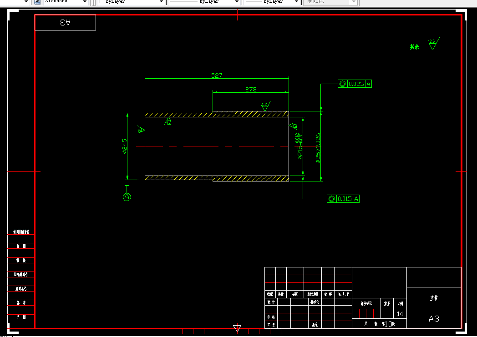The height and width of the screenshot is (337, 477).
Task: Click the mirrored A3 label box
Action: [x=66, y=22]
